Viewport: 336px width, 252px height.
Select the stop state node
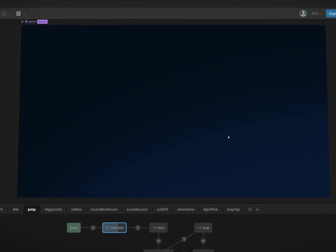(x=203, y=228)
